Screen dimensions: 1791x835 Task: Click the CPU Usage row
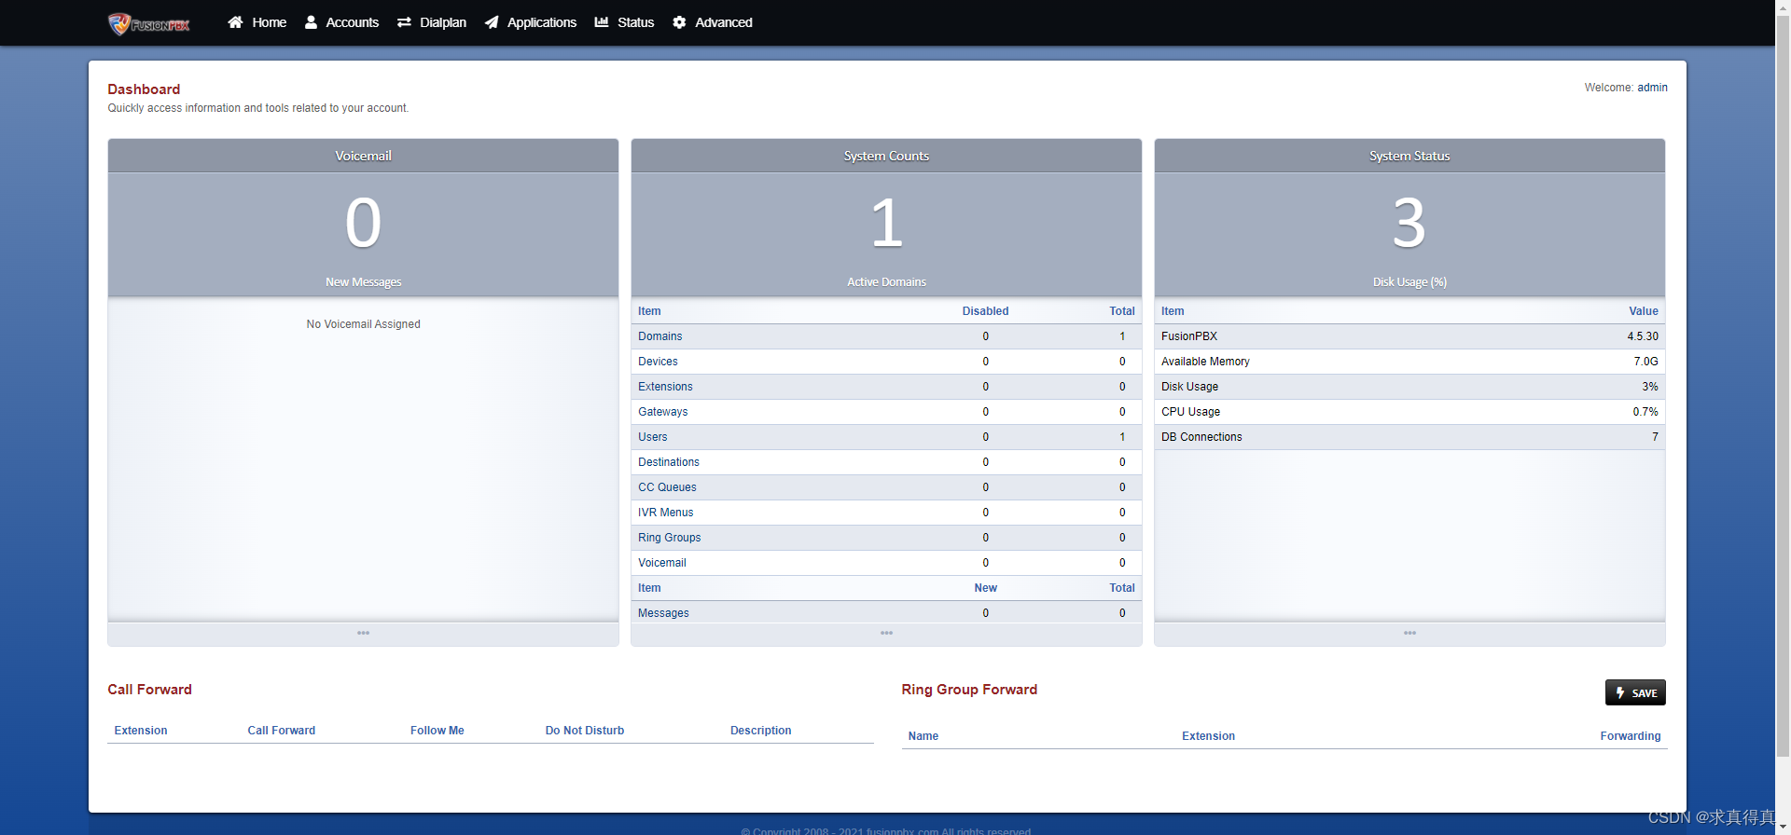coord(1409,412)
